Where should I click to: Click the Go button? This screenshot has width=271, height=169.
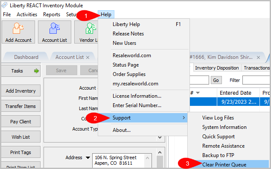pyautogui.click(x=216, y=80)
